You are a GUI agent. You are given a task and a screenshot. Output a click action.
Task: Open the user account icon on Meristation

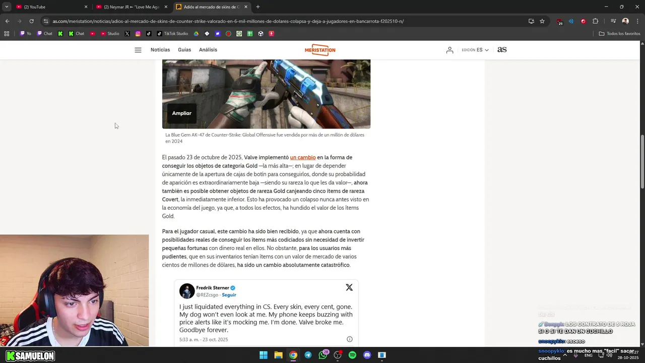[449, 50]
